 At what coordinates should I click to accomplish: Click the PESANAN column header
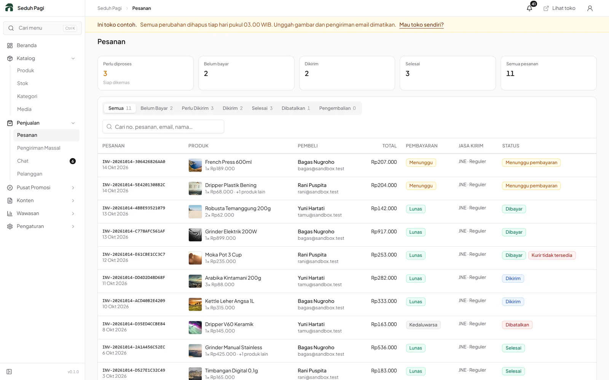[x=113, y=146]
